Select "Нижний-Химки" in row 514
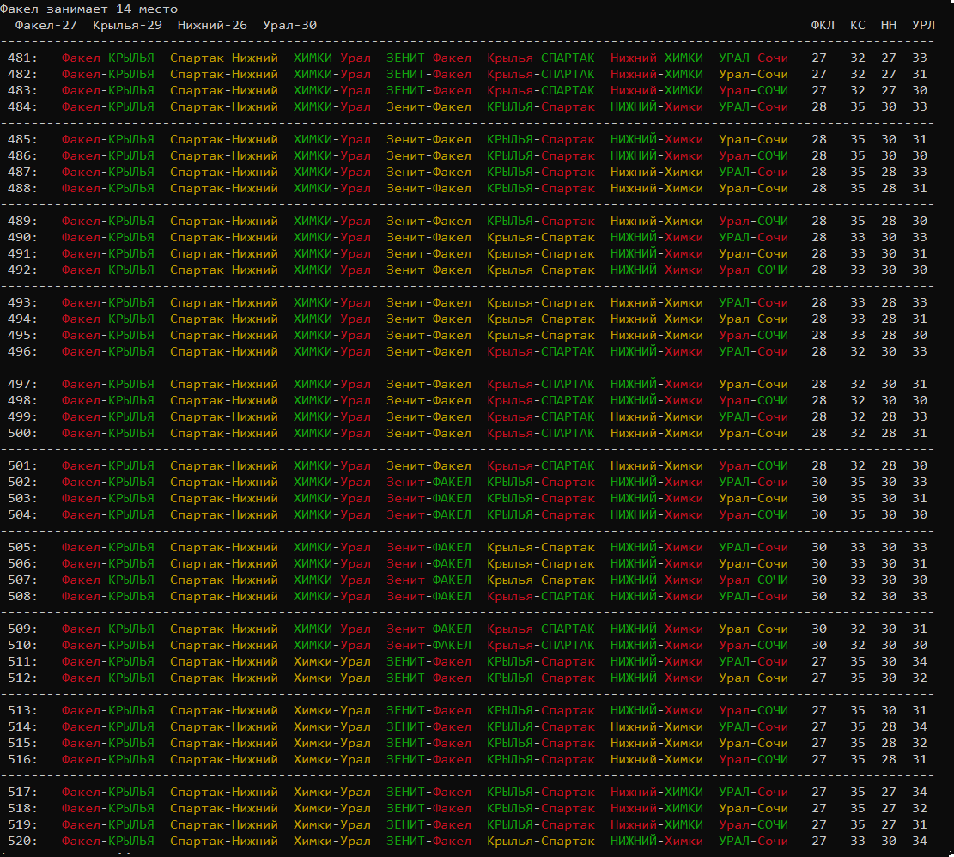This screenshot has width=954, height=857. pos(657,726)
